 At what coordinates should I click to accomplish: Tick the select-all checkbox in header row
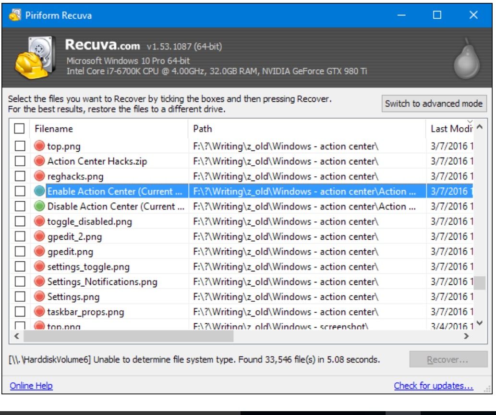click(19, 129)
